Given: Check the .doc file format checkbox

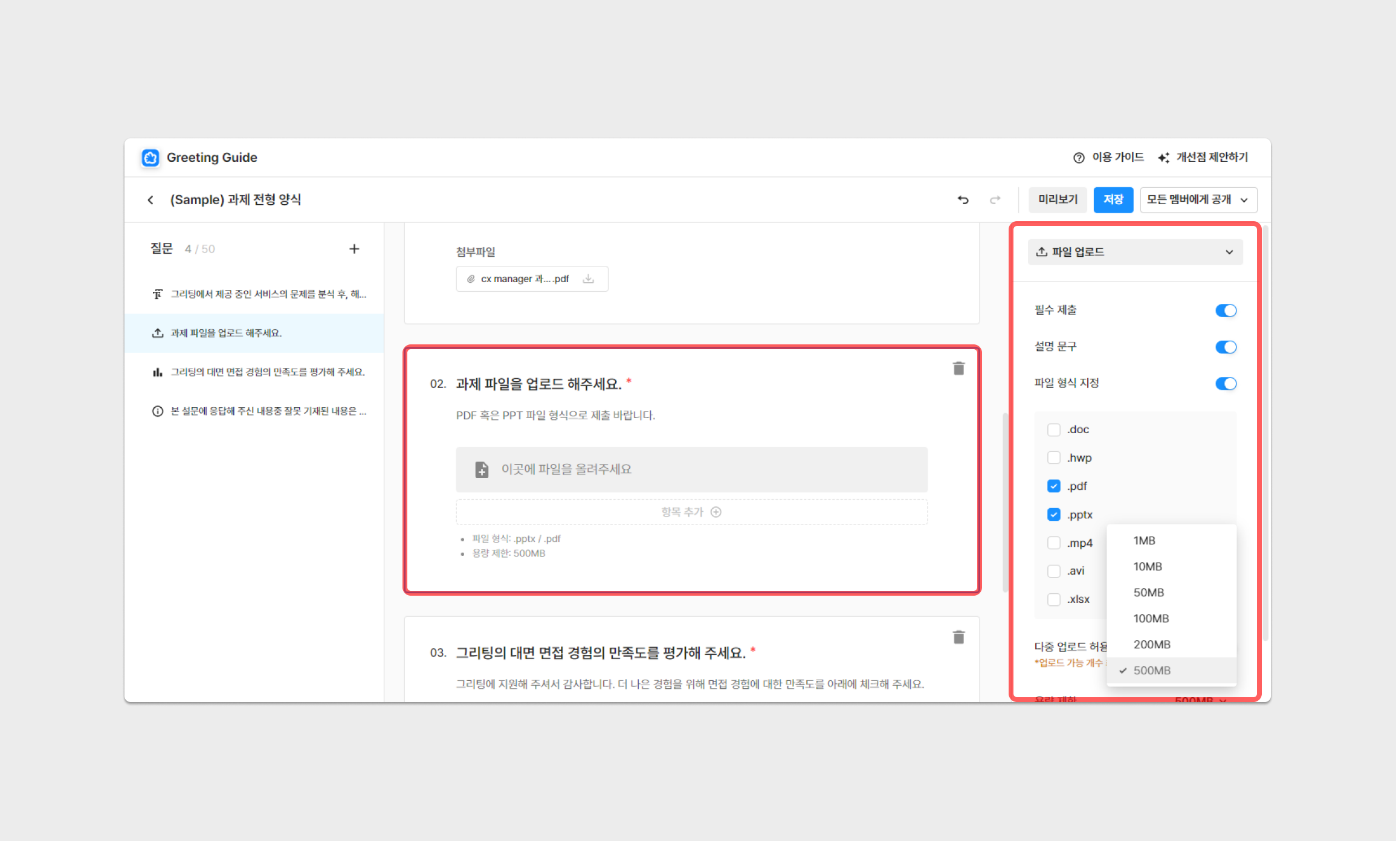Looking at the screenshot, I should (x=1054, y=430).
